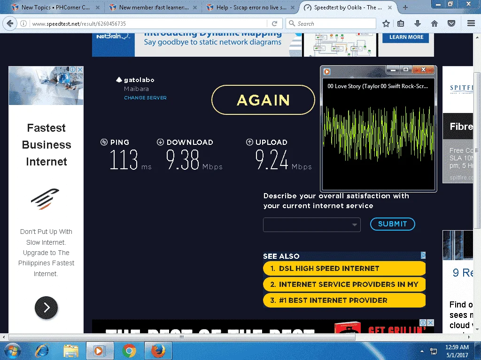Switch to Firefox in taskbar
The width and height of the screenshot is (481, 360).
click(158, 351)
